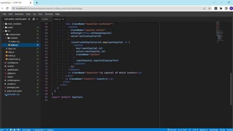The image size is (233, 131).
Task: Open package.json file
Action: pos(13,87)
